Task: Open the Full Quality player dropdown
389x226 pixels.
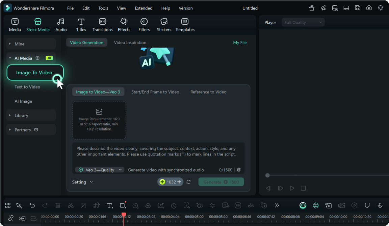Action: [303, 22]
